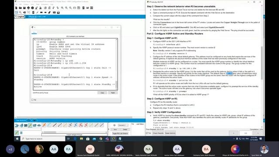This screenshot has width=279, height=157.
Task: Select the Add Simple PDU closed envelope icon
Action: pos(54,13)
